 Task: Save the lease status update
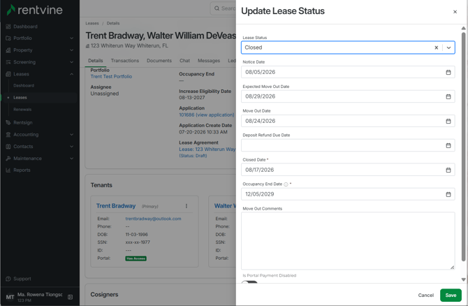tap(451, 296)
